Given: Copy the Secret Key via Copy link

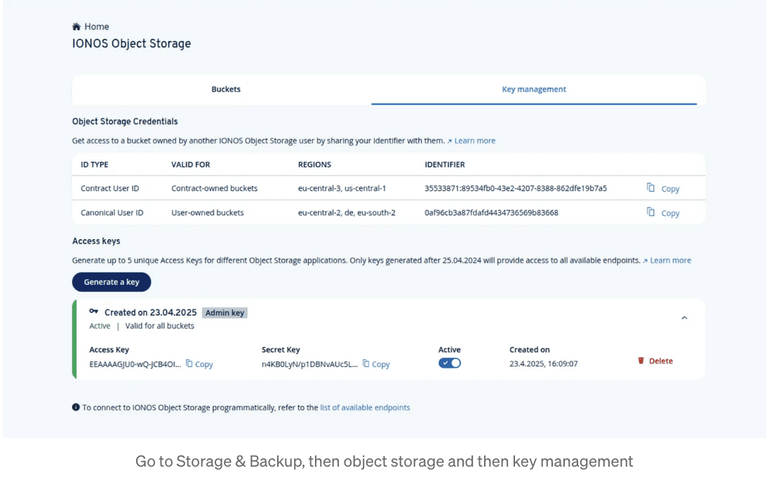Looking at the screenshot, I should pyautogui.click(x=380, y=364).
